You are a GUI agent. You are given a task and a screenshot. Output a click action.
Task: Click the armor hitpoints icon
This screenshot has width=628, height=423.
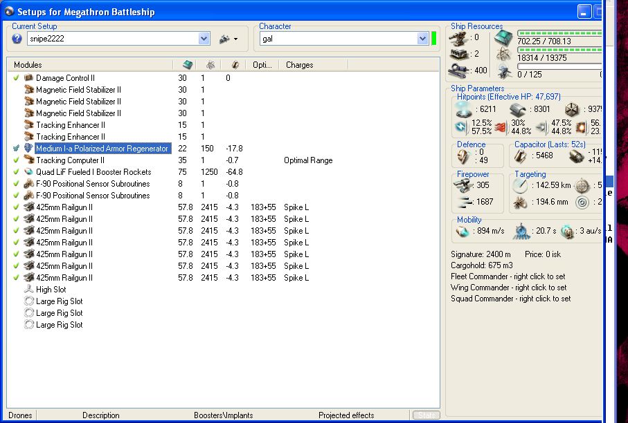tap(518, 109)
